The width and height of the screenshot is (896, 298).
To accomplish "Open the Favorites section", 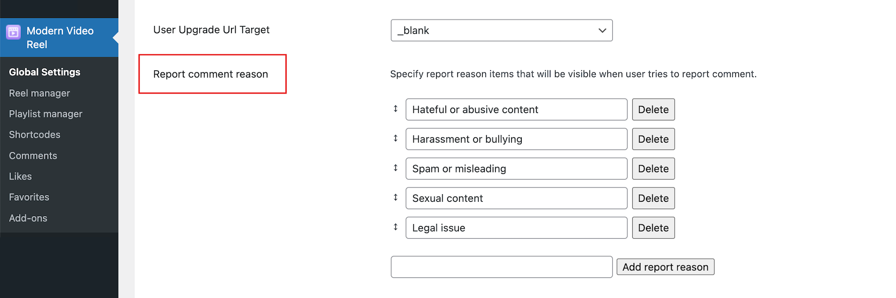I will pyautogui.click(x=29, y=197).
